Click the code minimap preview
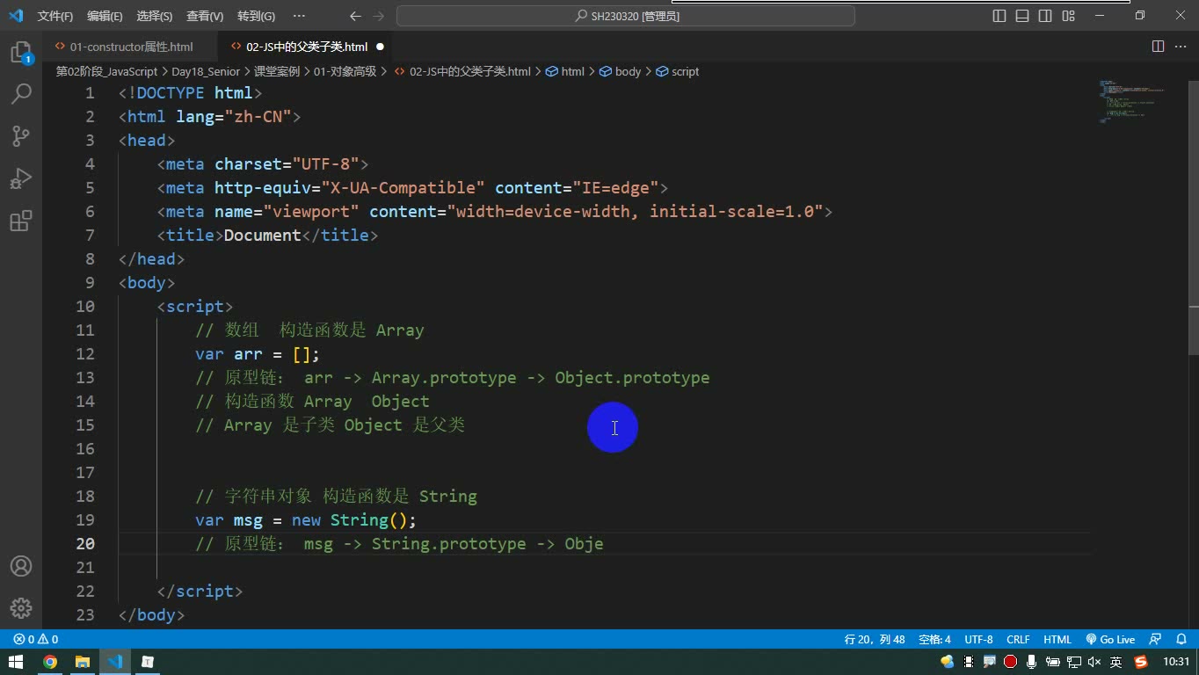1199x675 pixels. pos(1134,101)
